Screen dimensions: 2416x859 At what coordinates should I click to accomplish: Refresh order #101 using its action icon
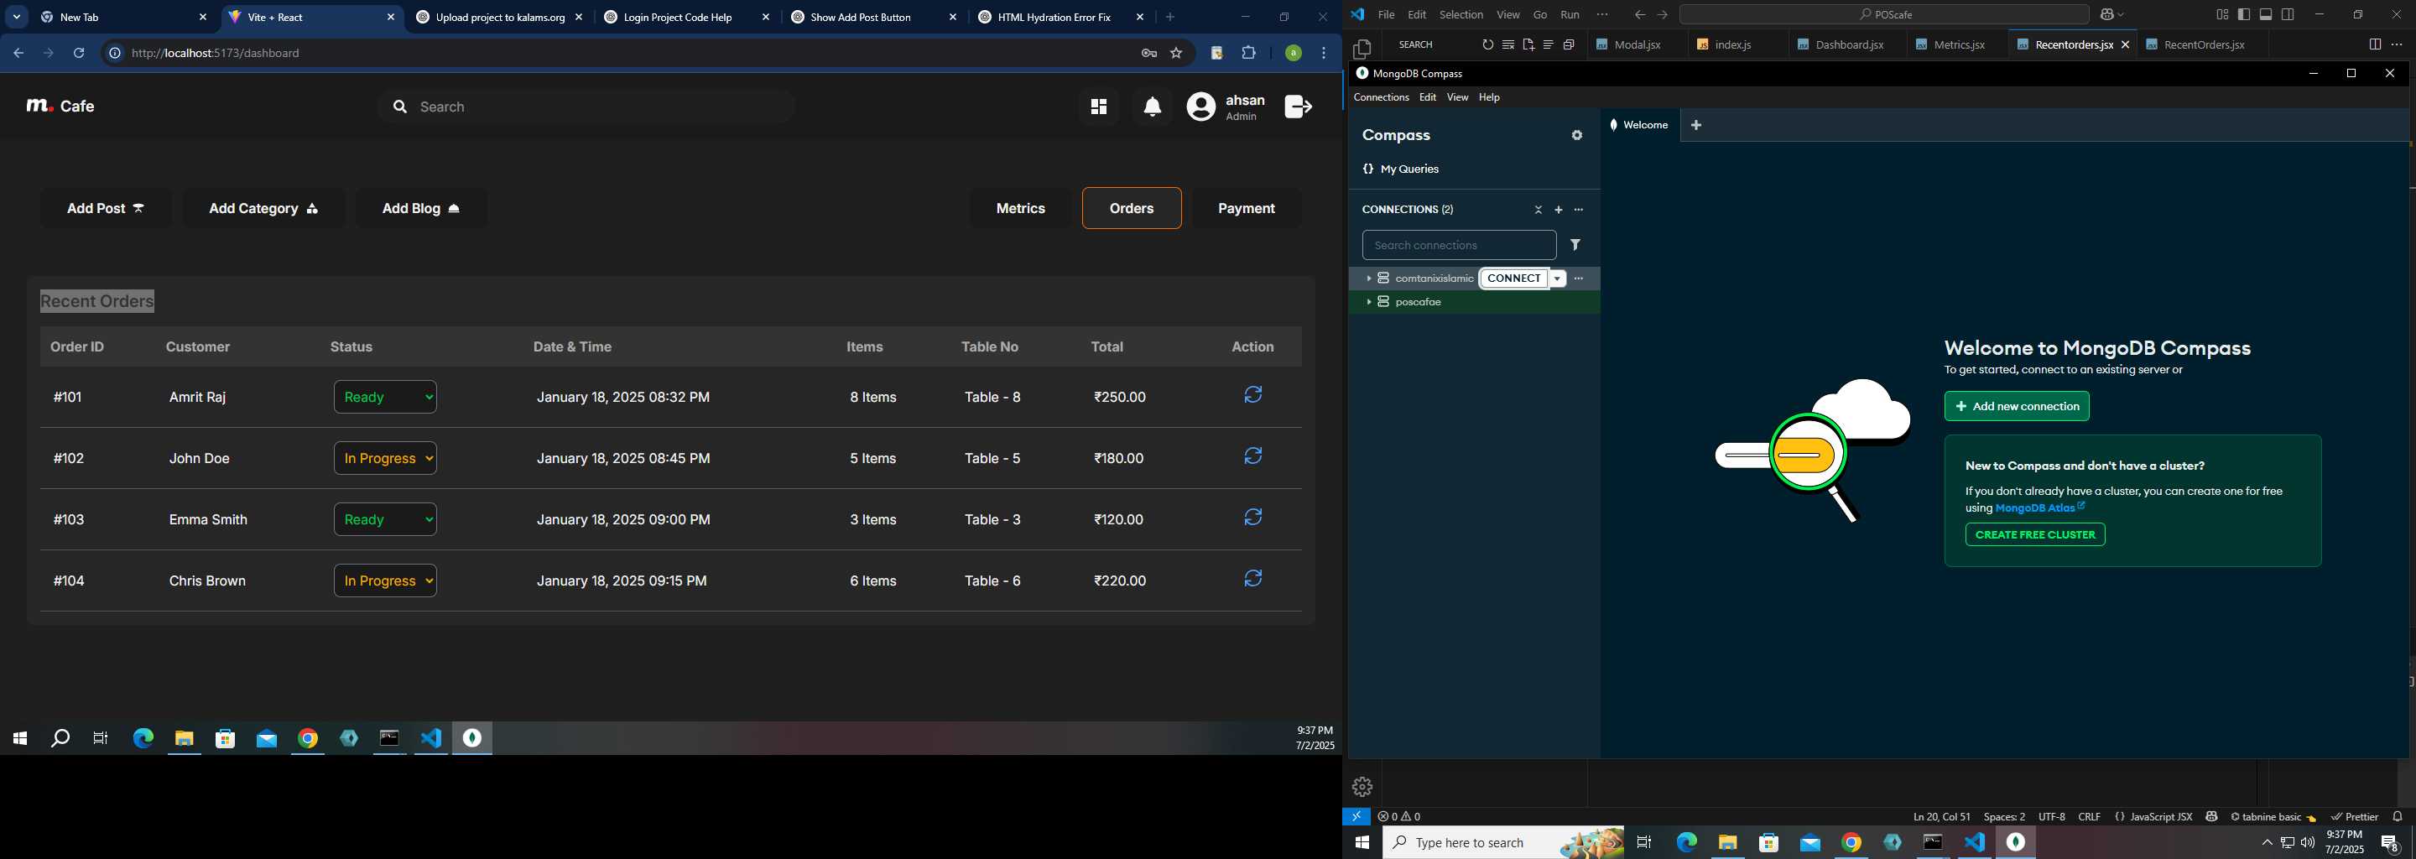pos(1253,396)
